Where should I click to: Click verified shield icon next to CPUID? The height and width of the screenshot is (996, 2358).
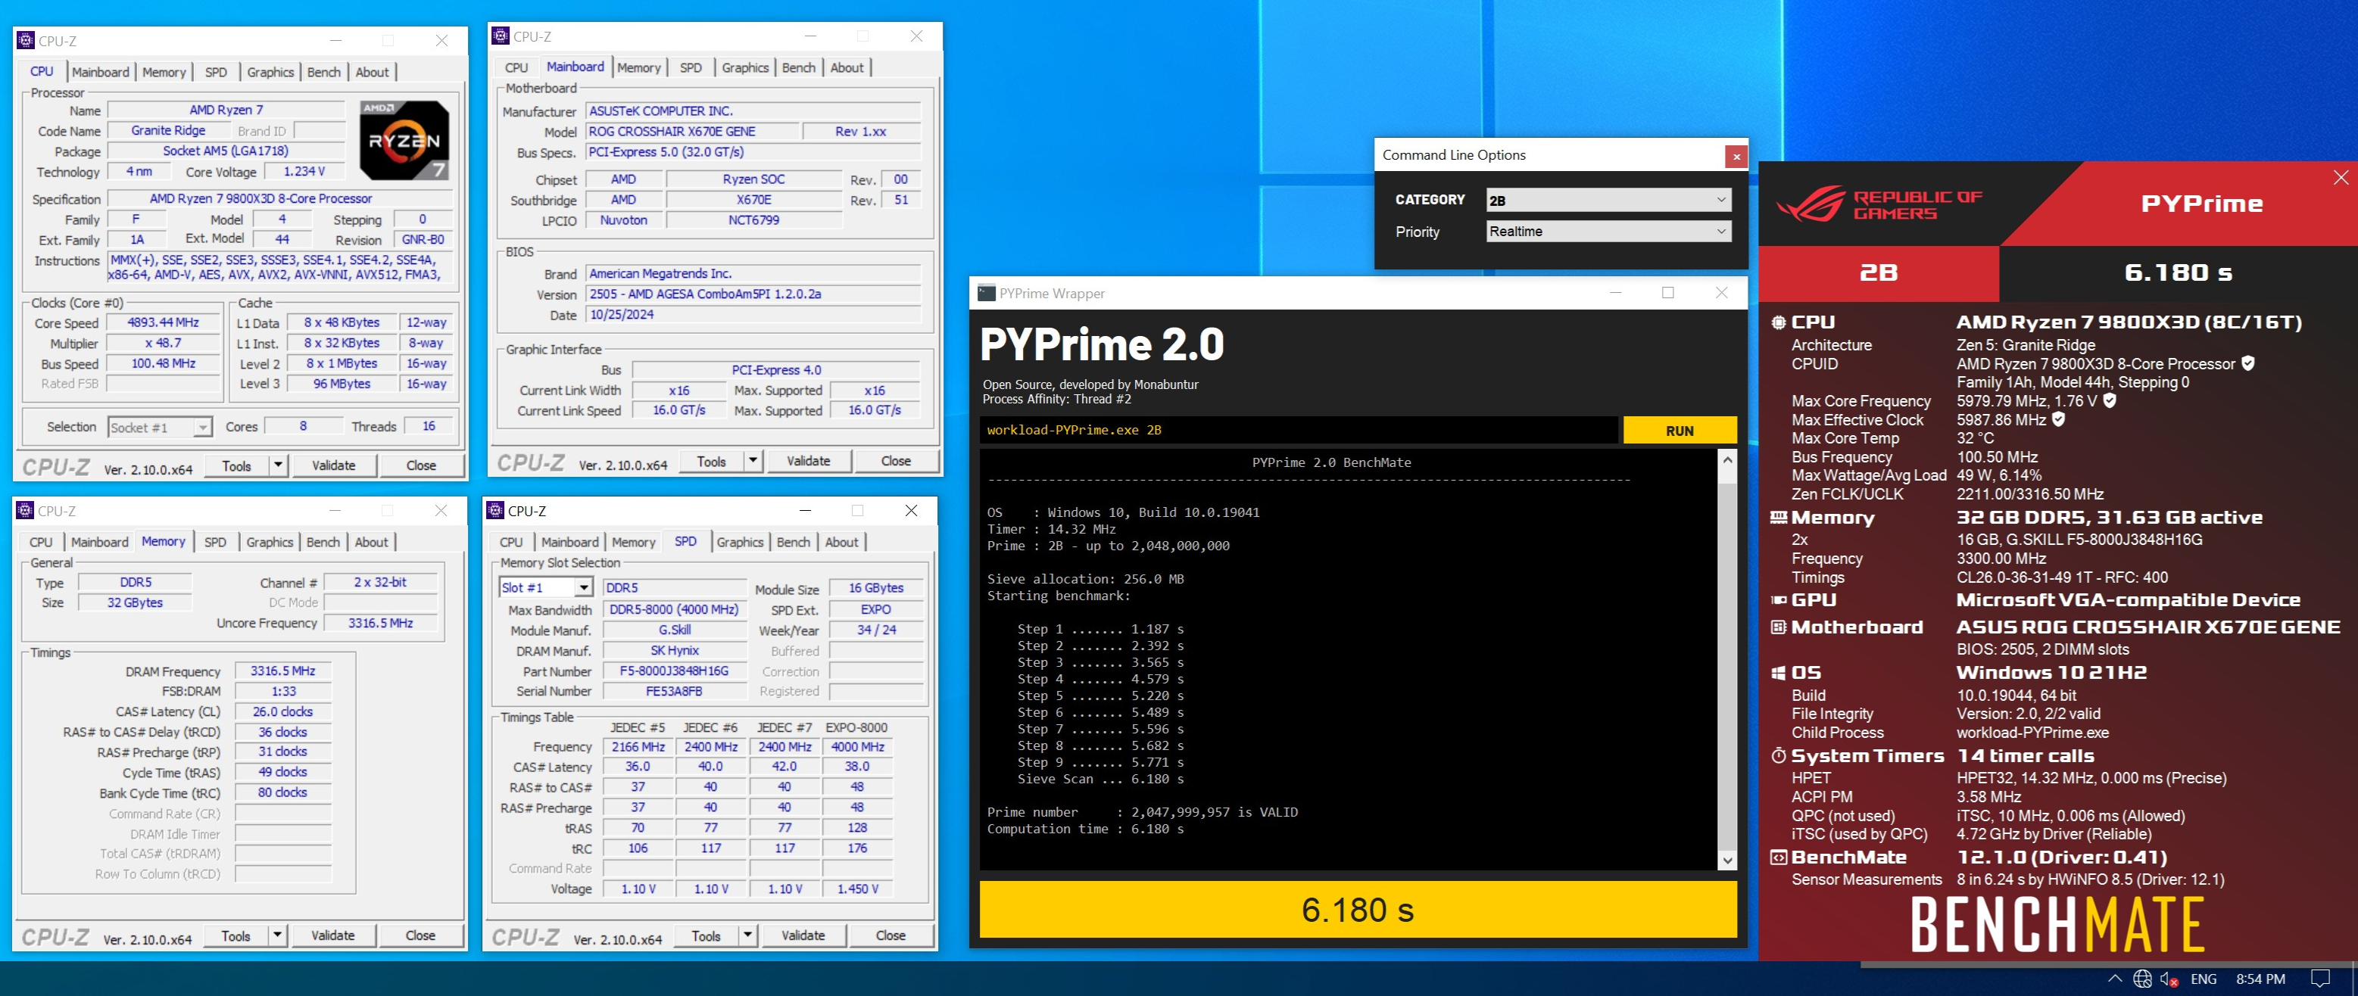click(2248, 364)
